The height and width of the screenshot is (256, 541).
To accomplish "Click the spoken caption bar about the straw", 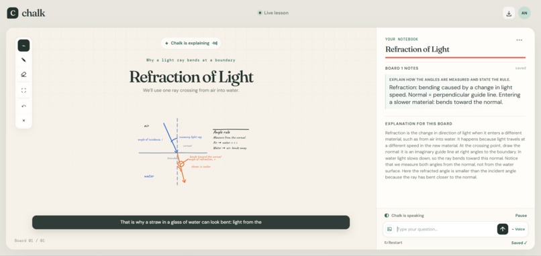I will 191,222.
